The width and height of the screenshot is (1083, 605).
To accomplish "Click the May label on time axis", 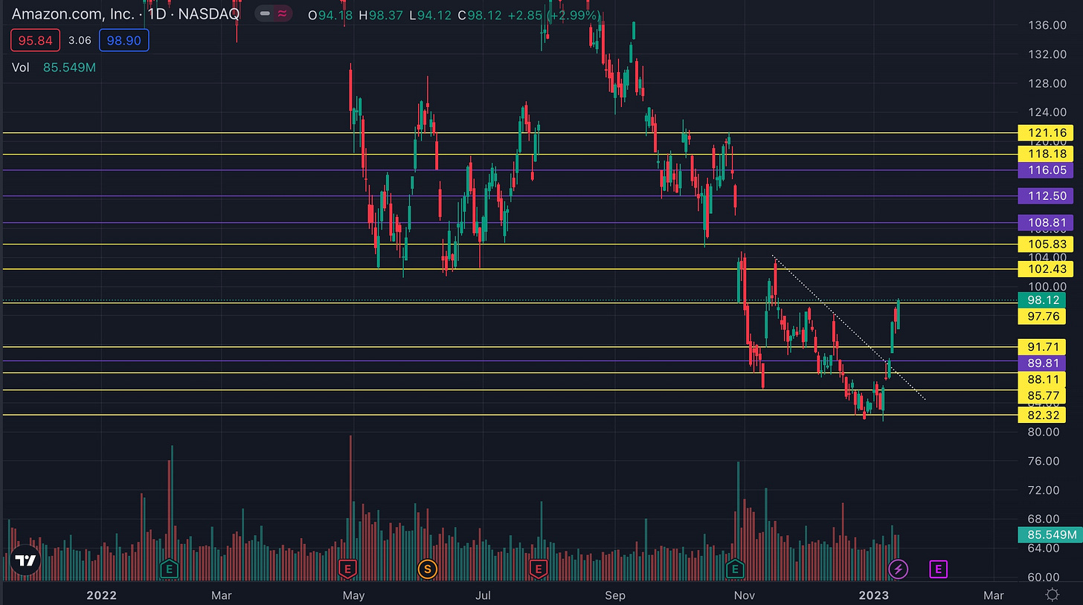I will point(353,595).
